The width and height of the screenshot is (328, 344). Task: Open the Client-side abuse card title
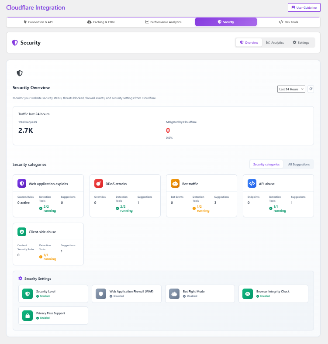tap(42, 232)
